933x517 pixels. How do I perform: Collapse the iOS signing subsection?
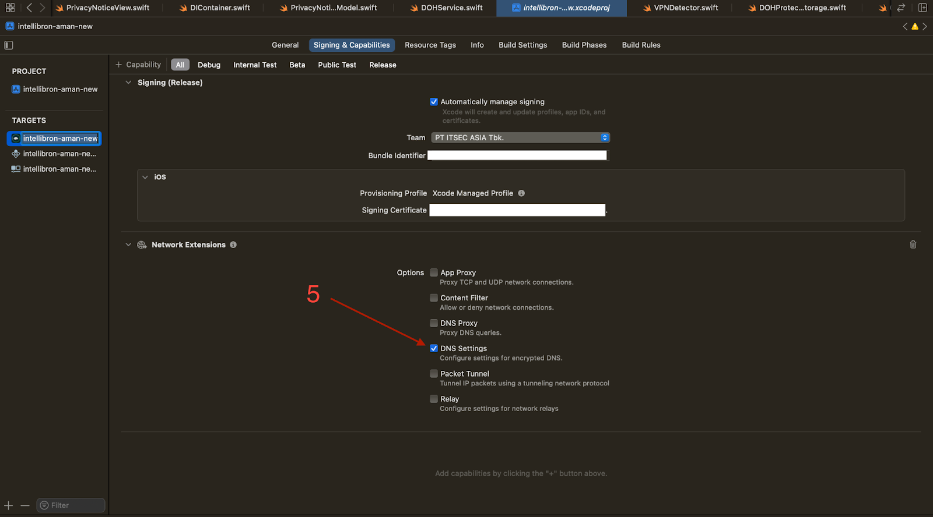pyautogui.click(x=145, y=177)
